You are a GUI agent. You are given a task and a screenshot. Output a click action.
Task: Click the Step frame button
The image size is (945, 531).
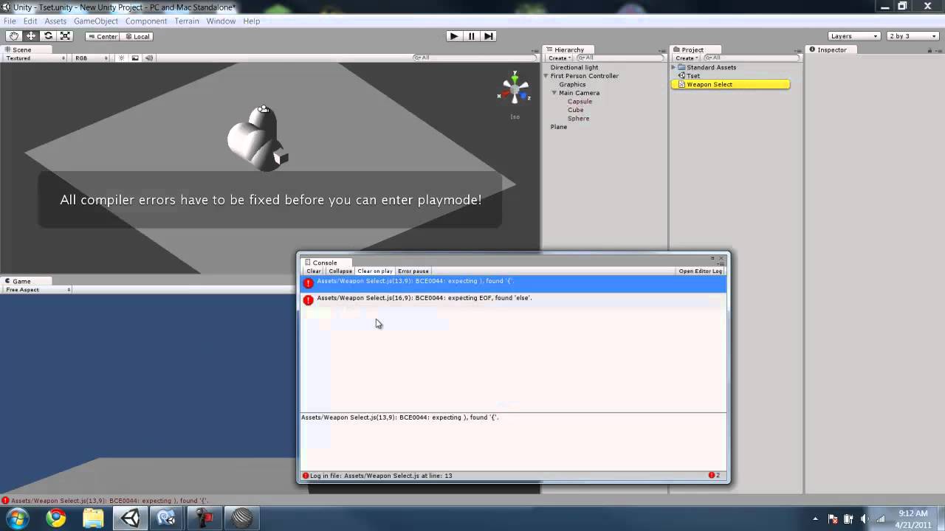(x=488, y=36)
